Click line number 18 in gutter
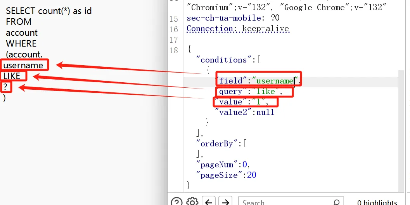Screen dimensions: 410x205 174,50
